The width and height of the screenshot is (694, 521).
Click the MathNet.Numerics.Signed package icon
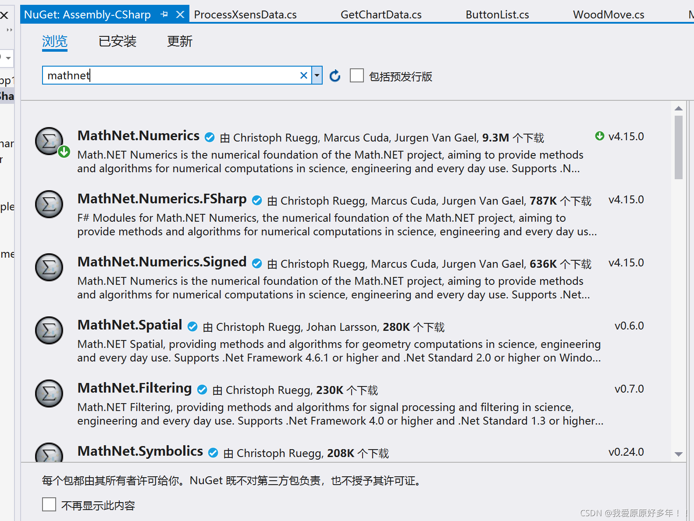[49, 267]
